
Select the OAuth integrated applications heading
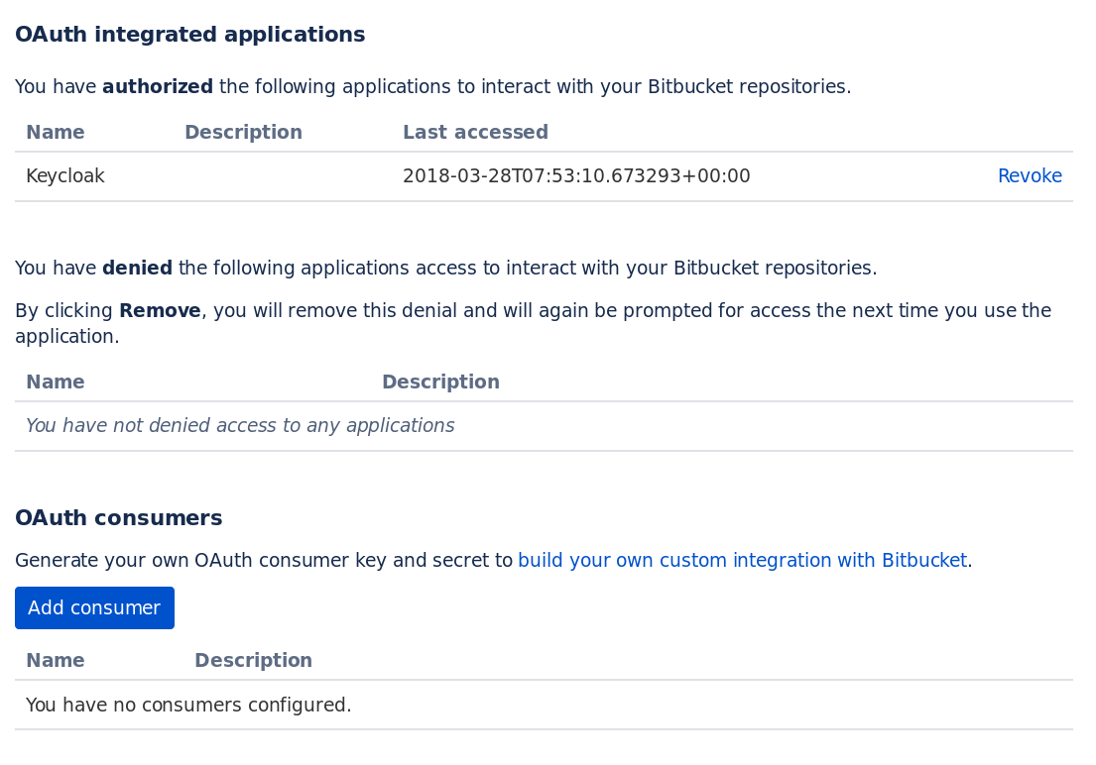[189, 34]
